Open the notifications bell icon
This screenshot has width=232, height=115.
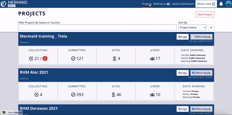(221, 4)
